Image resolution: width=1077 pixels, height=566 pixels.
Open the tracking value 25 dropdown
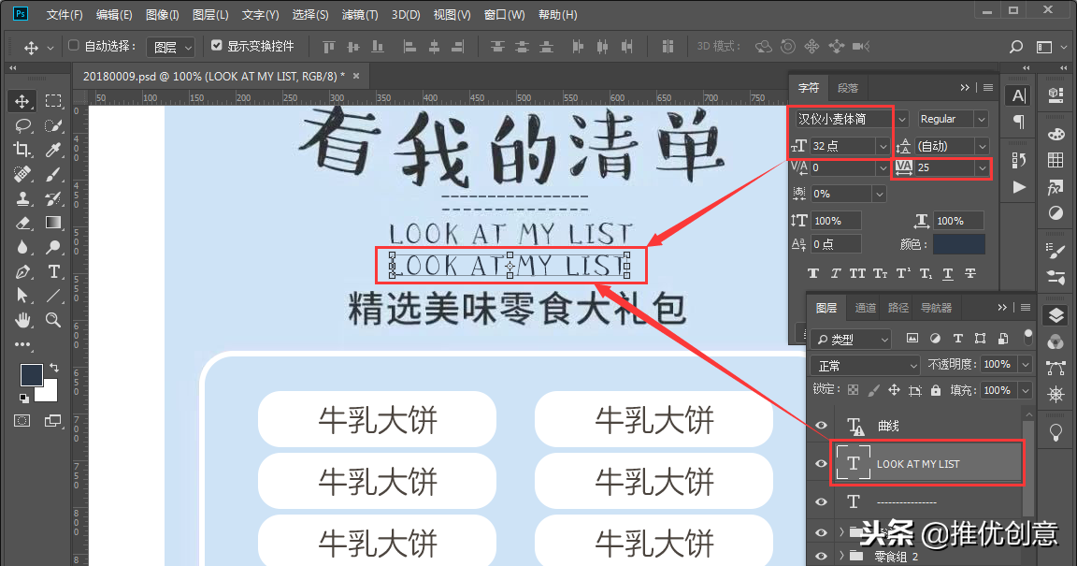[x=983, y=167]
